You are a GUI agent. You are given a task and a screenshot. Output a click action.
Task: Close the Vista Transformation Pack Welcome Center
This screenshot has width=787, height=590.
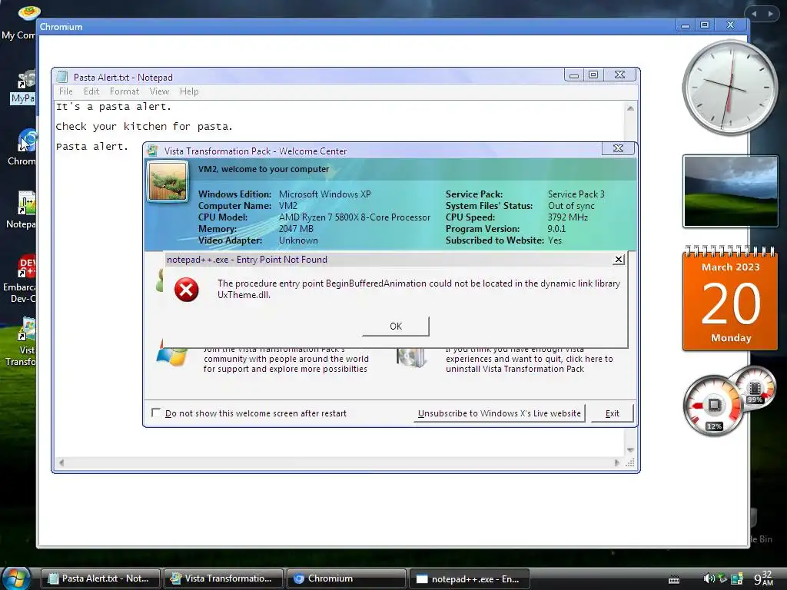tap(618, 148)
